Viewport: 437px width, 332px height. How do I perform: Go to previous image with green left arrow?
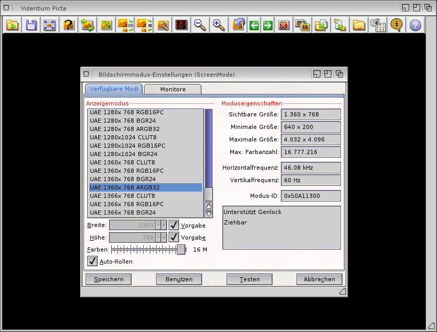[254, 26]
